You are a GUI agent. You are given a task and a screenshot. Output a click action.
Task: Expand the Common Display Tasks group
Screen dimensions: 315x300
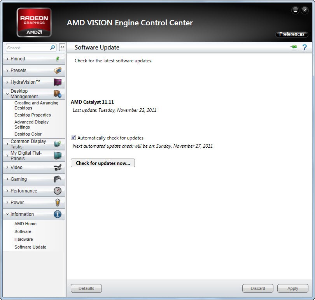[x=28, y=144]
